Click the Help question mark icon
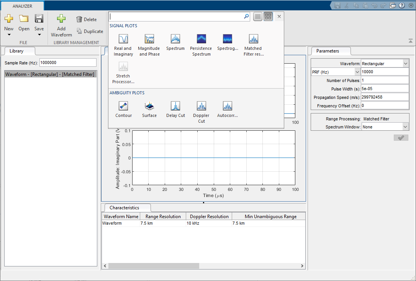Image resolution: width=416 pixels, height=281 pixels. click(401, 5)
